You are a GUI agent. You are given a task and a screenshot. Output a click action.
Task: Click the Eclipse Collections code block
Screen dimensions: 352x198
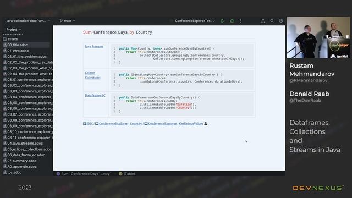[182, 80]
